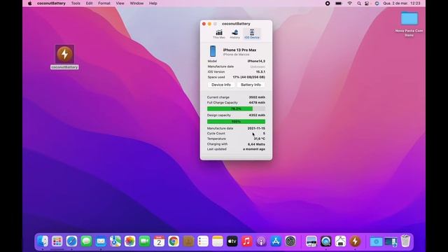448x252 pixels.
Task: Click the 100% design capacity bar
Action: pos(236,122)
